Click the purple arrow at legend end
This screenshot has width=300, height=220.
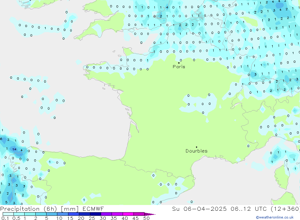[x=150, y=214]
